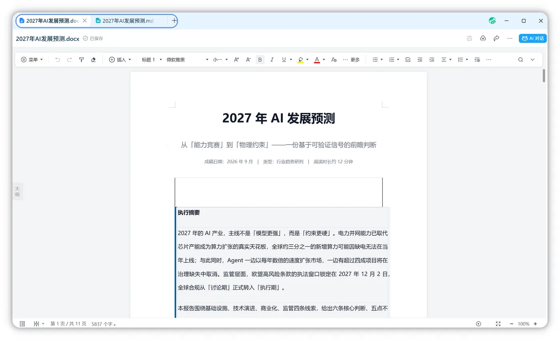Click the 更多 formatting button

click(351, 60)
